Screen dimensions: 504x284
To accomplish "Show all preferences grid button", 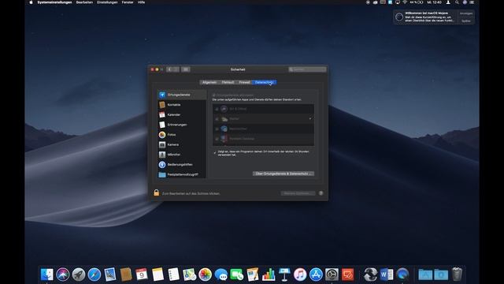I will pyautogui.click(x=186, y=69).
